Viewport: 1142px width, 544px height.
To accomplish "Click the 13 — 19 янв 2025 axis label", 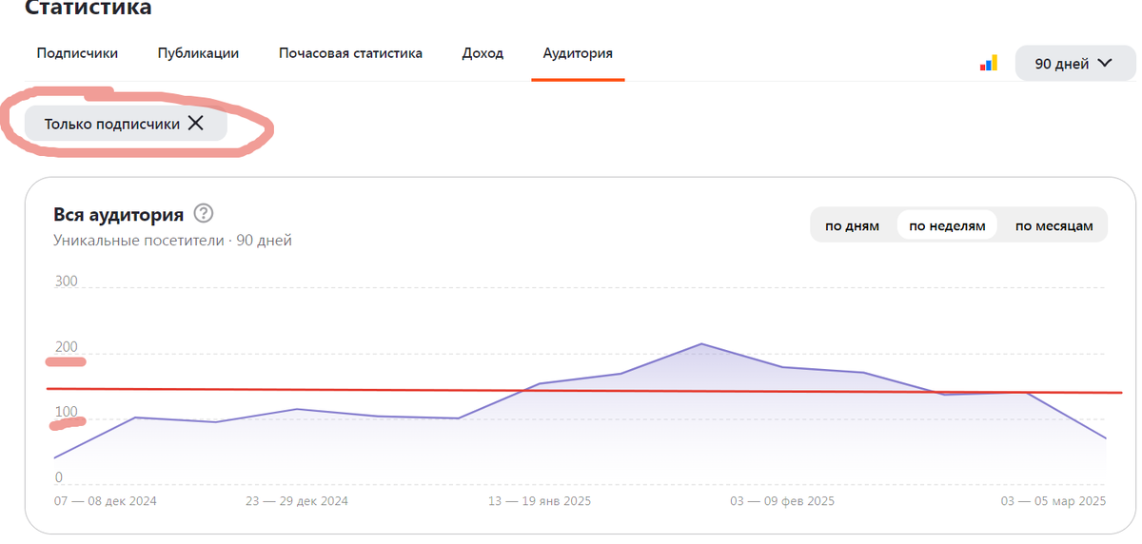I will click(540, 501).
